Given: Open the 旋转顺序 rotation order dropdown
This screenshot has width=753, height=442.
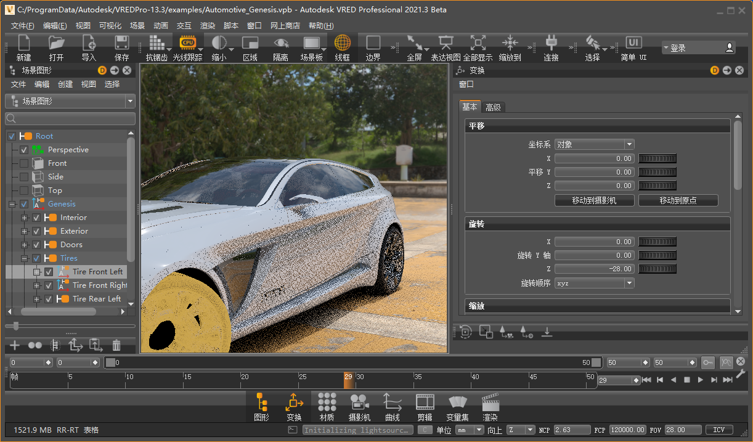Looking at the screenshot, I should [594, 283].
